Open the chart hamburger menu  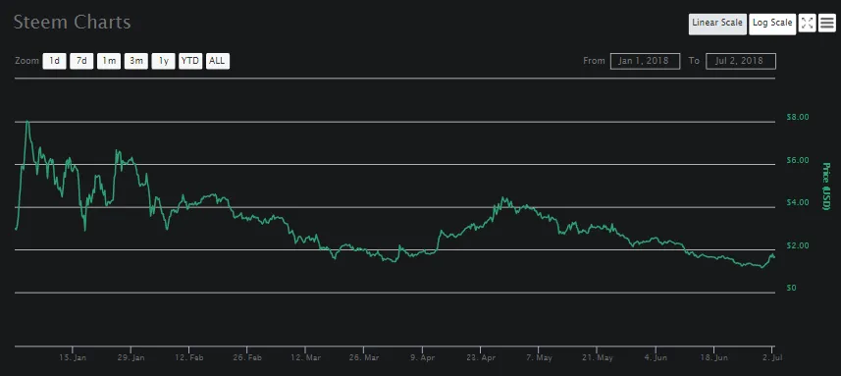827,23
